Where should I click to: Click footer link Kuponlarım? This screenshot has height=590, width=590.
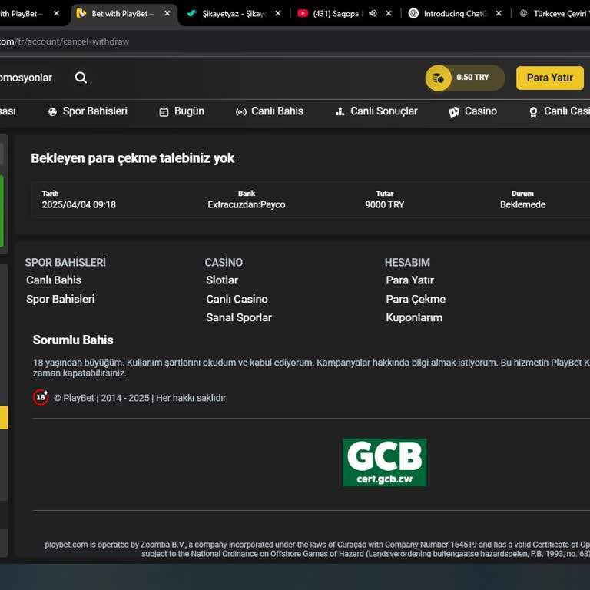[x=414, y=317]
